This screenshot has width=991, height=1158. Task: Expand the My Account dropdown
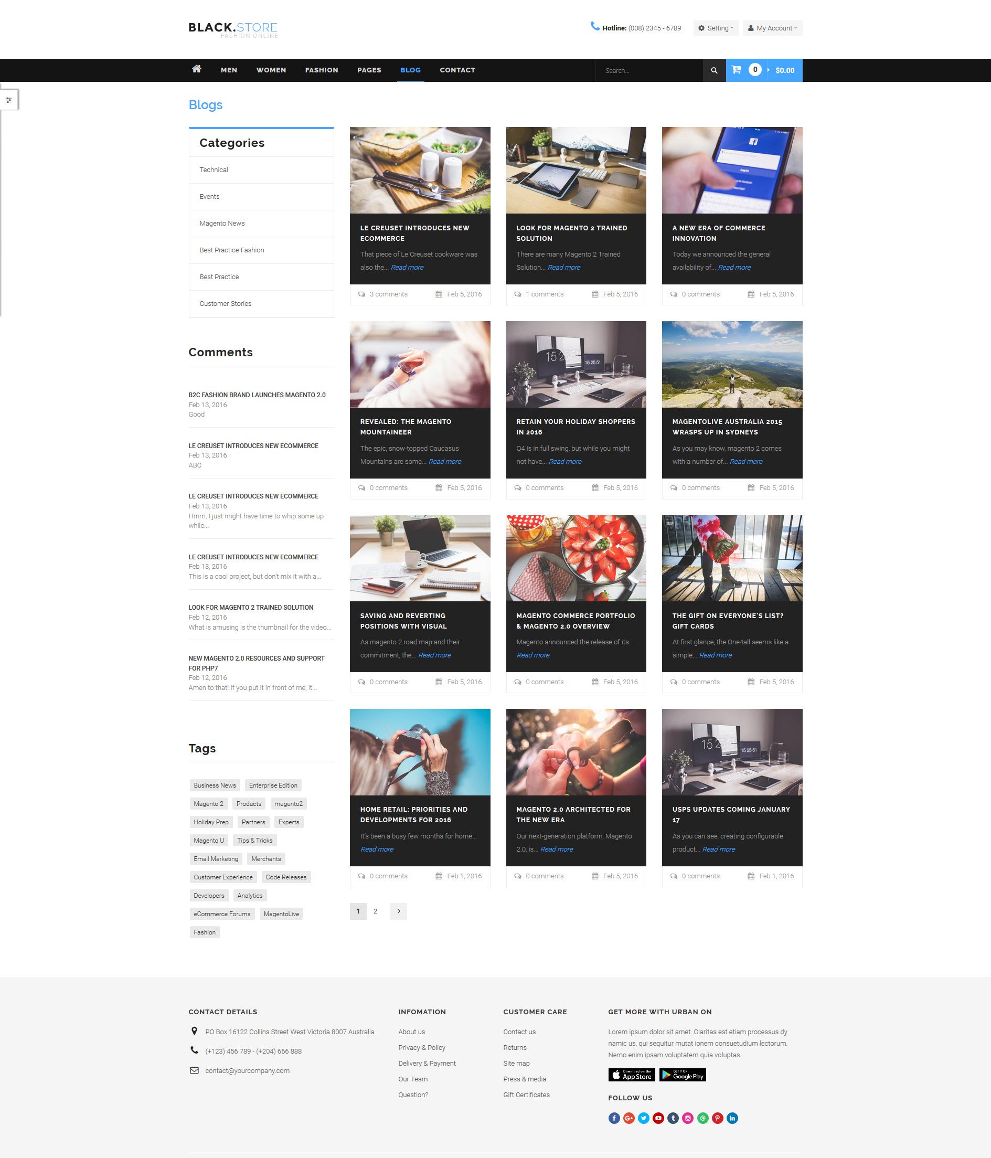point(772,28)
